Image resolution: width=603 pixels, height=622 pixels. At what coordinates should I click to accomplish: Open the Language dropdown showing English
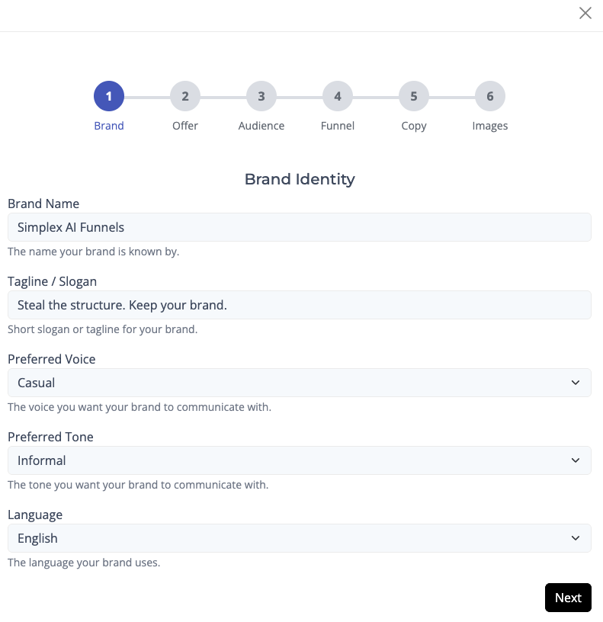299,538
